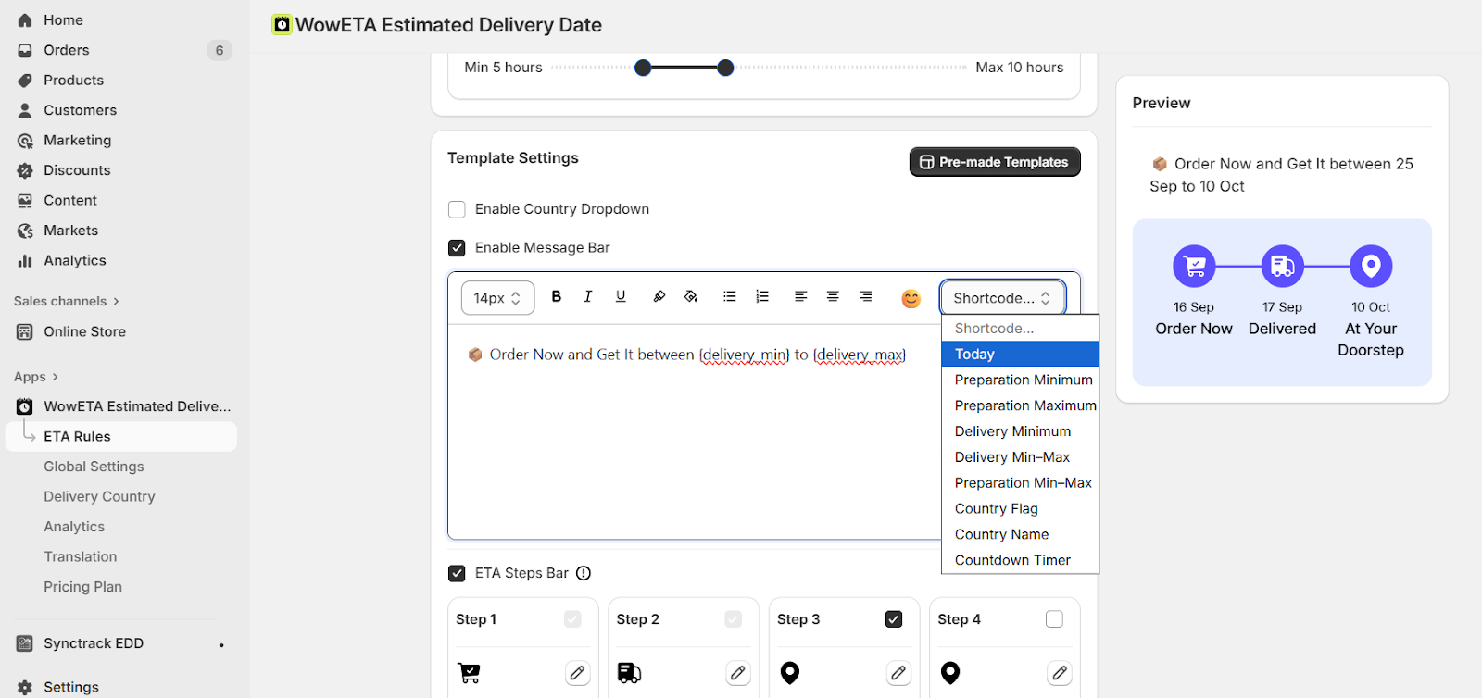Click the underline formatting icon
1482x698 pixels.
[x=621, y=296]
